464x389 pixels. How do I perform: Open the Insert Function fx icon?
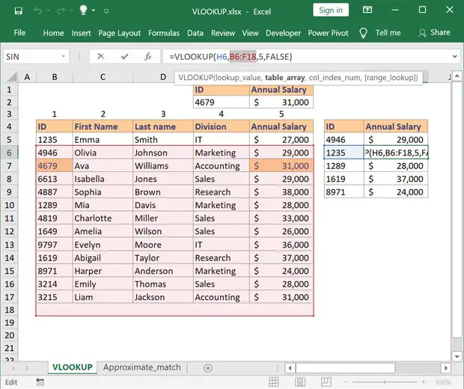148,56
